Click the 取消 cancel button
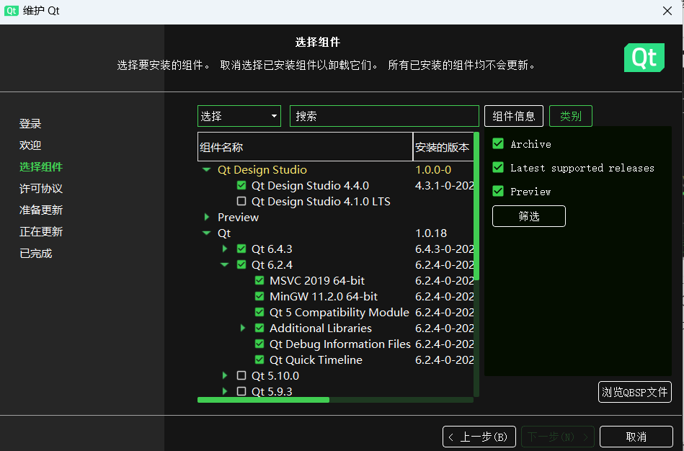The height and width of the screenshot is (451, 684). 636,437
